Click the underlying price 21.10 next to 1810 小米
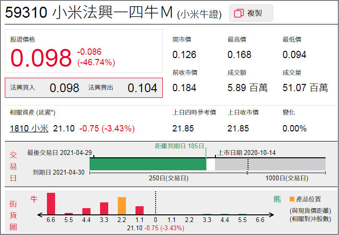The image size is (339, 235). click(64, 129)
